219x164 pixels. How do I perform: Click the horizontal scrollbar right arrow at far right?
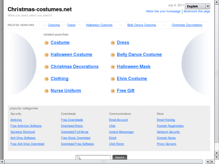212,162
